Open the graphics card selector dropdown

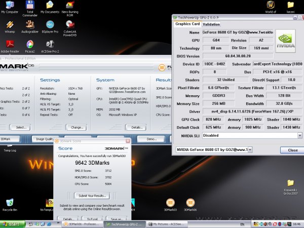coord(250,149)
